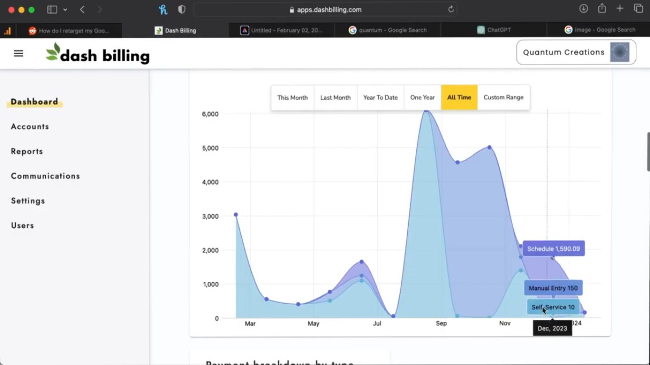
Task: Open the Quantum Creations account selector
Action: click(x=576, y=52)
